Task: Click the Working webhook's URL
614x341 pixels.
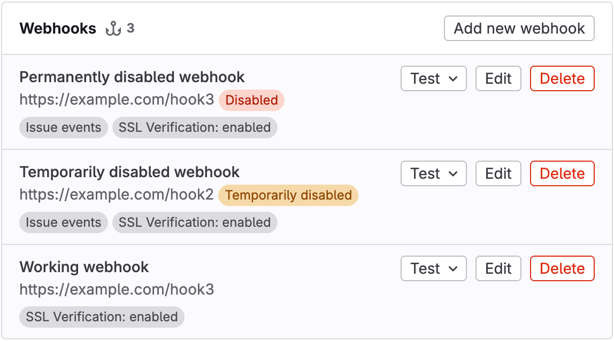Action: (x=117, y=289)
